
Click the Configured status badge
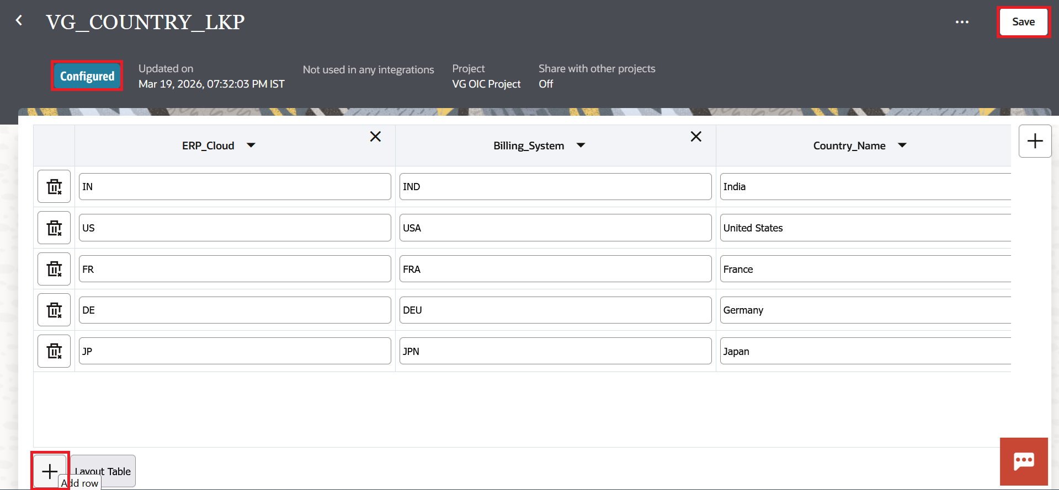87,76
